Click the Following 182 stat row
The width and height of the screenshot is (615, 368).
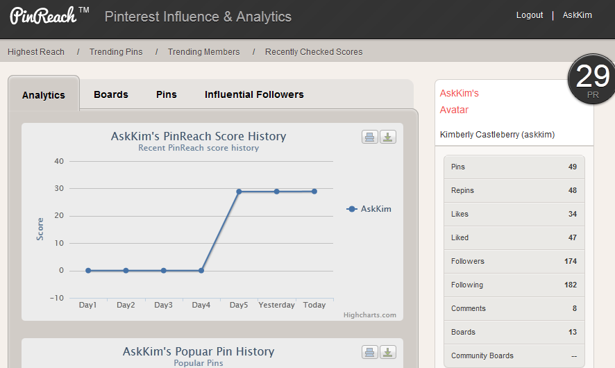pos(514,285)
